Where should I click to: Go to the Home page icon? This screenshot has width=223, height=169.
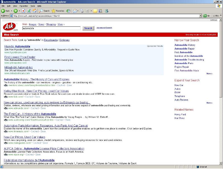tap(35, 11)
